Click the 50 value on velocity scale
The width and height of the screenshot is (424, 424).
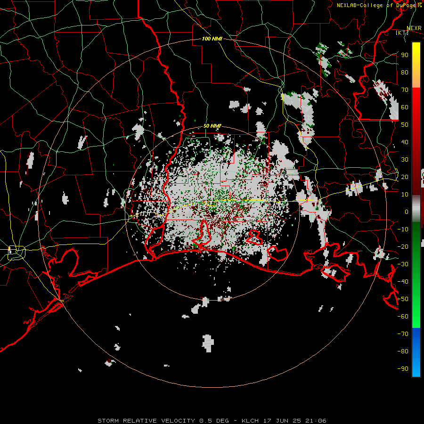(x=405, y=125)
